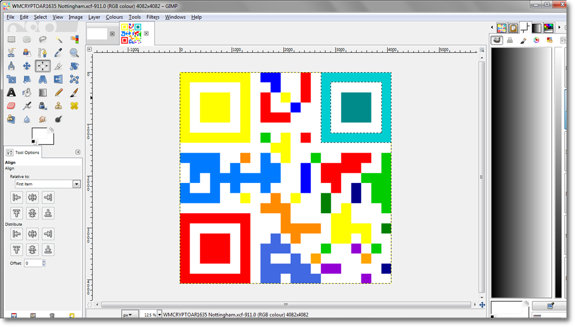This screenshot has width=575, height=327.
Task: Select the Cage Transform tool
Action: point(74,79)
